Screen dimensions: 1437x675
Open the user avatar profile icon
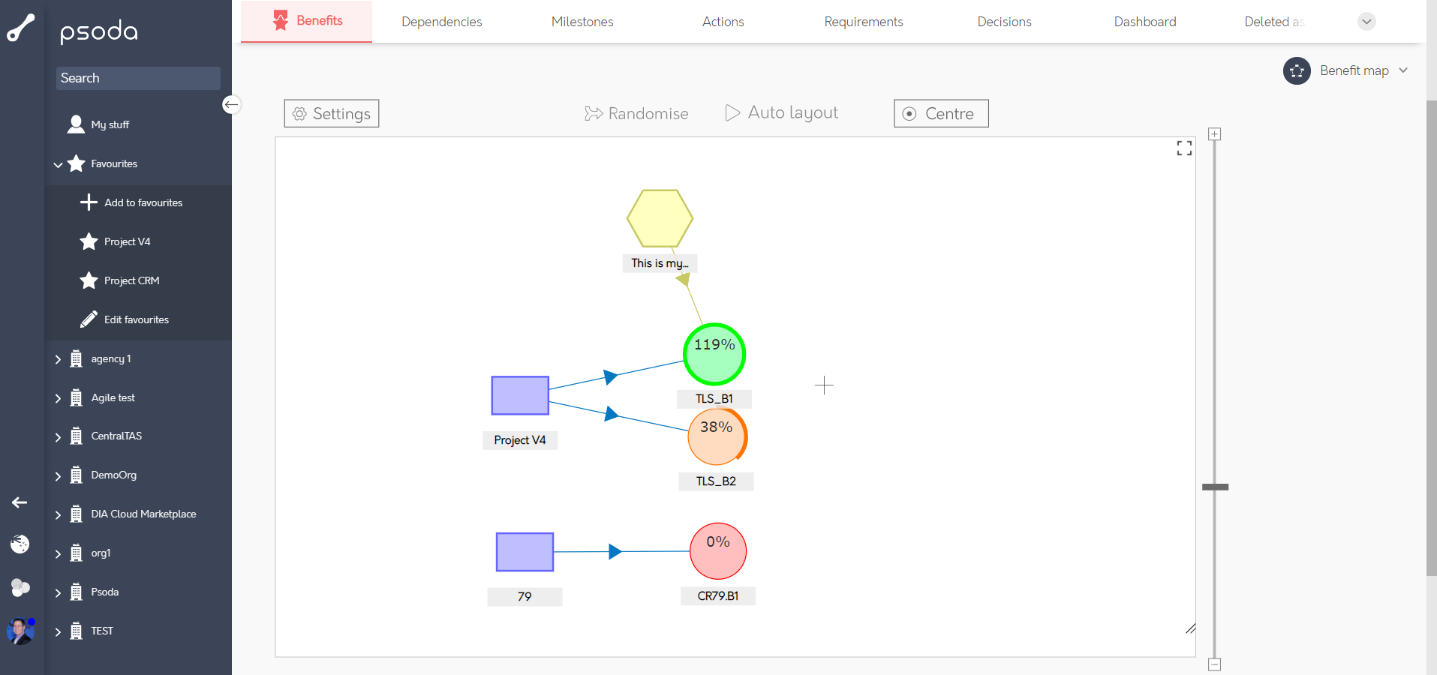tap(20, 631)
